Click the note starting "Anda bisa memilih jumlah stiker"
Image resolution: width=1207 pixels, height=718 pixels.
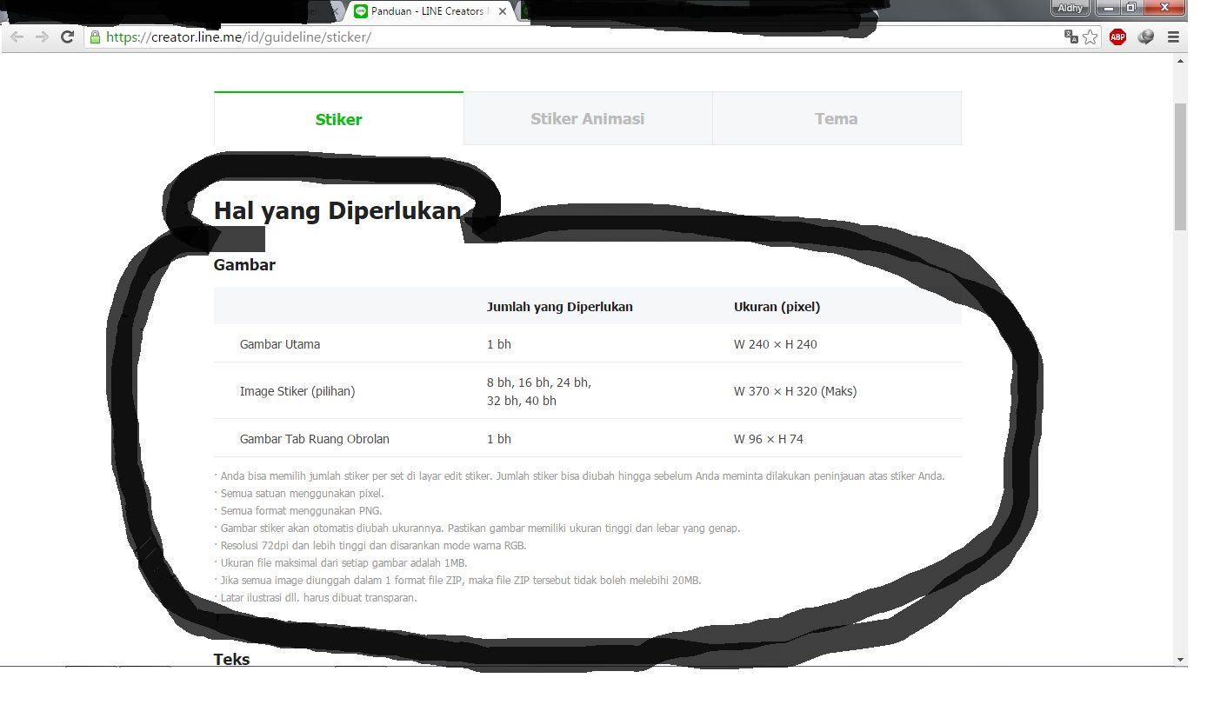579,476
